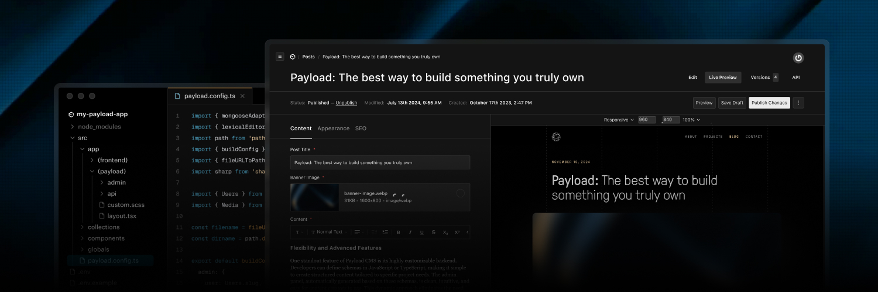The image size is (878, 292).
Task: Collapse the (payload) folder
Action: [92, 171]
